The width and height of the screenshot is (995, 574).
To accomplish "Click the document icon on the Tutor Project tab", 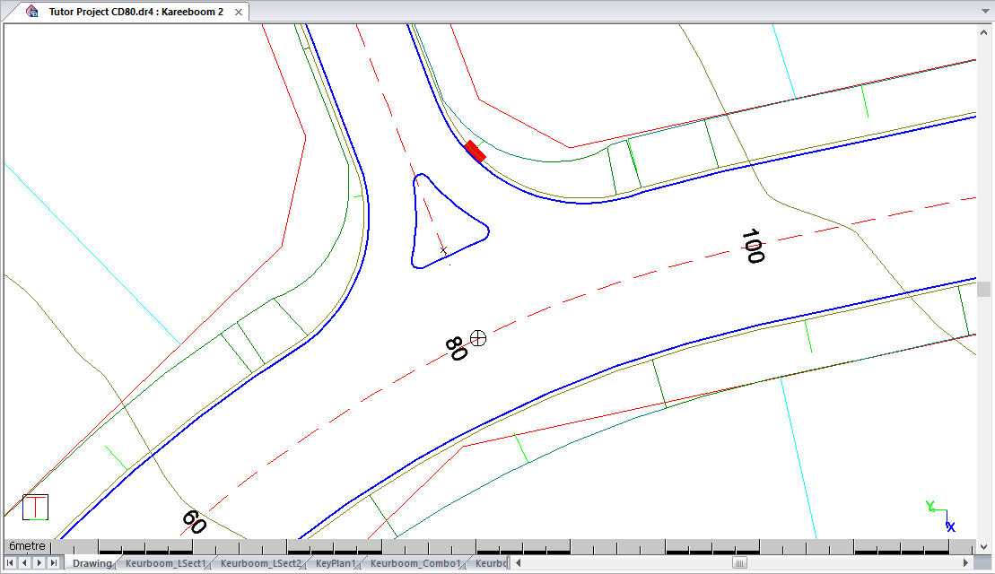I will click(x=32, y=12).
